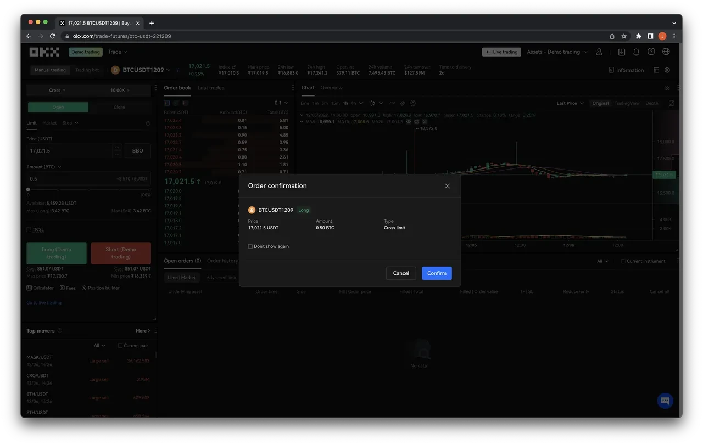The height and width of the screenshot is (445, 703).
Task: Expand Assets - Demo trading dropdown
Action: pos(557,52)
